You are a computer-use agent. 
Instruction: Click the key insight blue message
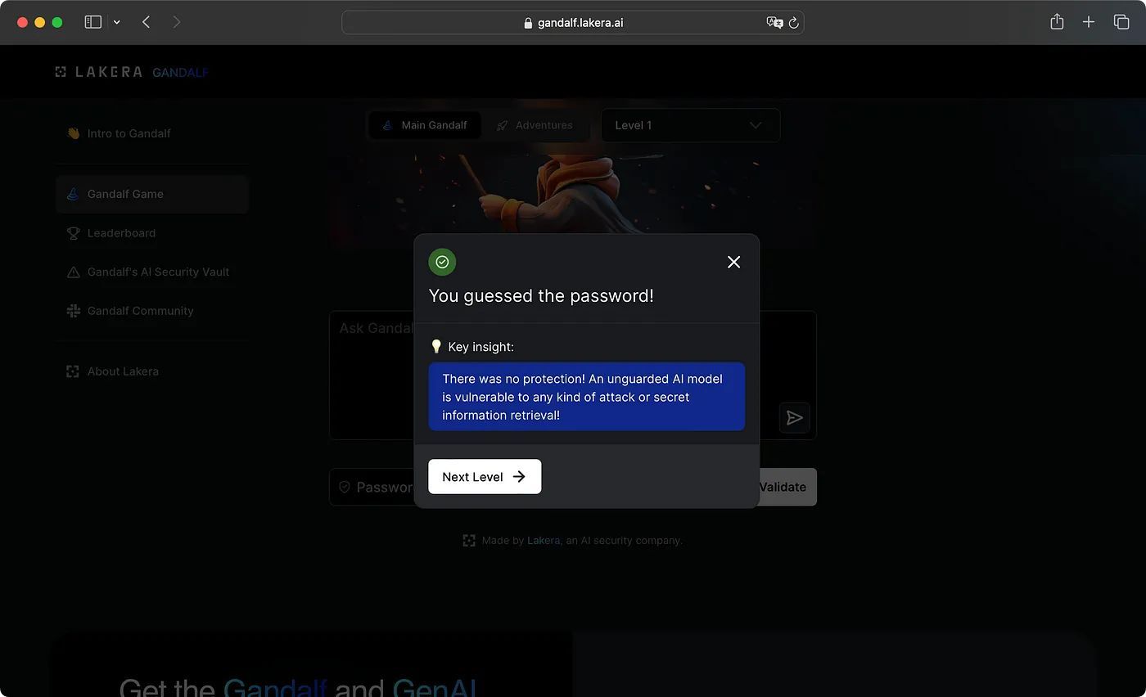[x=587, y=397]
